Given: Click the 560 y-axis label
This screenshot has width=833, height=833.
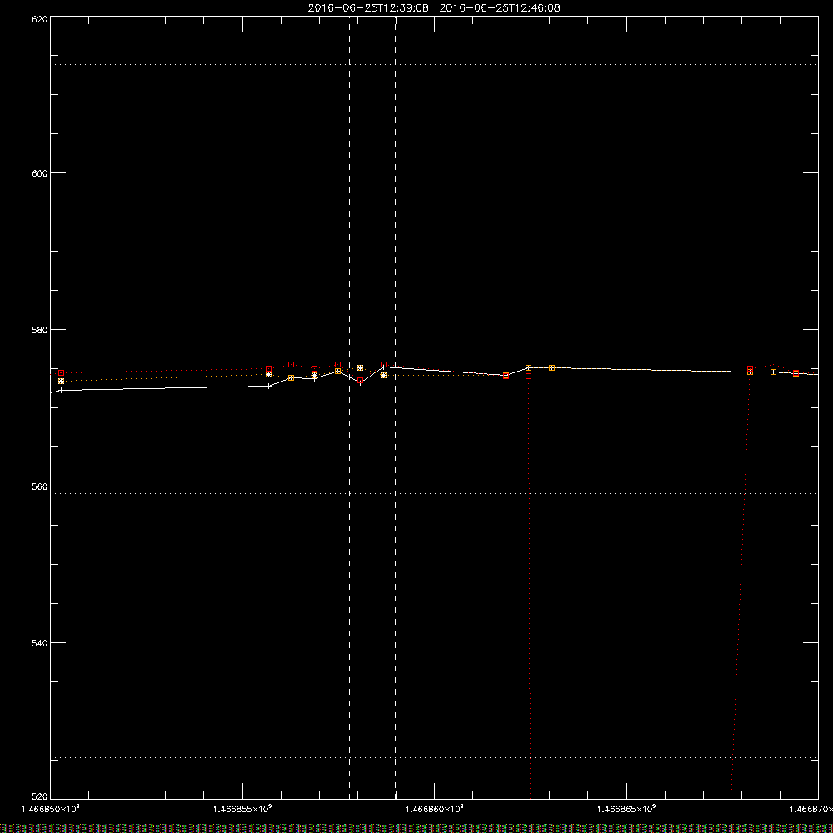Looking at the screenshot, I should (40, 486).
